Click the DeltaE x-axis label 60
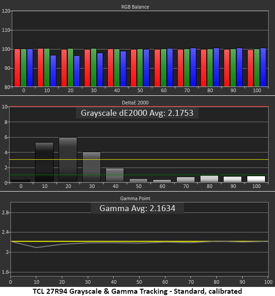The width and height of the screenshot is (275, 296). click(162, 186)
